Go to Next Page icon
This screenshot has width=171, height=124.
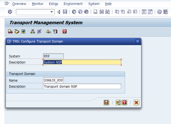tap(129, 12)
